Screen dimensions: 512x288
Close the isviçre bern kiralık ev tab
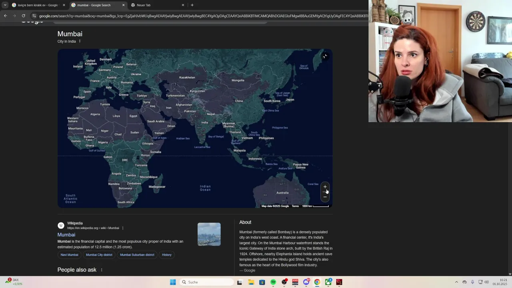click(x=64, y=5)
